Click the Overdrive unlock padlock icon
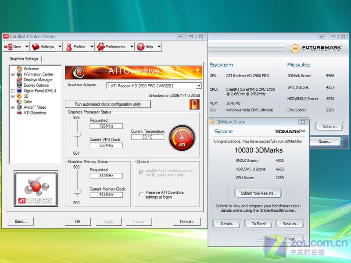351x263 pixels. point(194,104)
